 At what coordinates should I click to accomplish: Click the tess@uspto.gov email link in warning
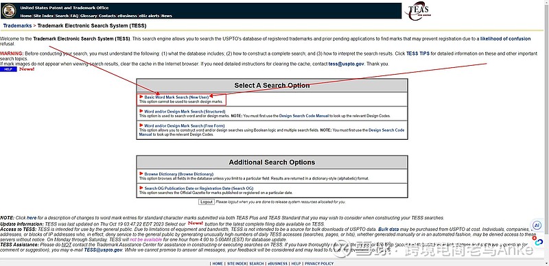click(347, 64)
